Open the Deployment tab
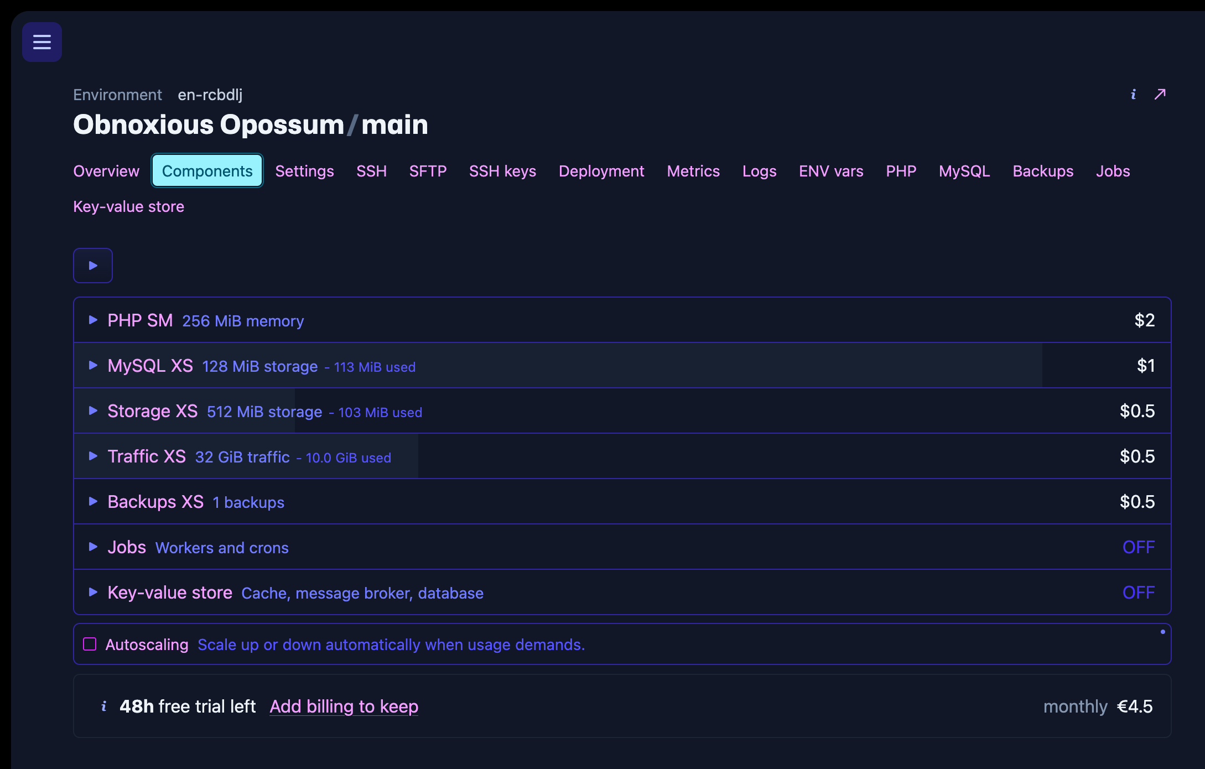1205x769 pixels. coord(601,171)
